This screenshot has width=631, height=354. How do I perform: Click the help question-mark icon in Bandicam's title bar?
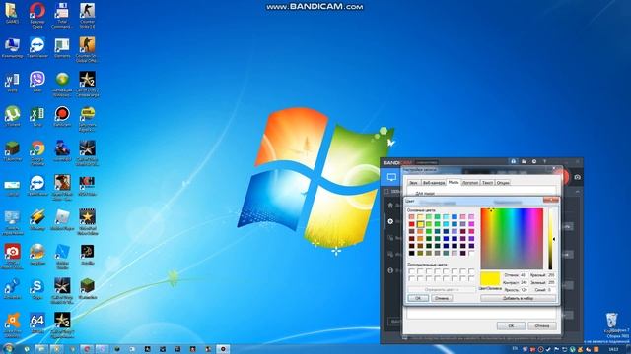(544, 161)
